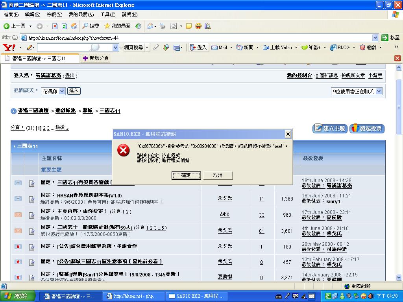Click the Go button beside address bar
403x302 pixels.
tap(391, 38)
